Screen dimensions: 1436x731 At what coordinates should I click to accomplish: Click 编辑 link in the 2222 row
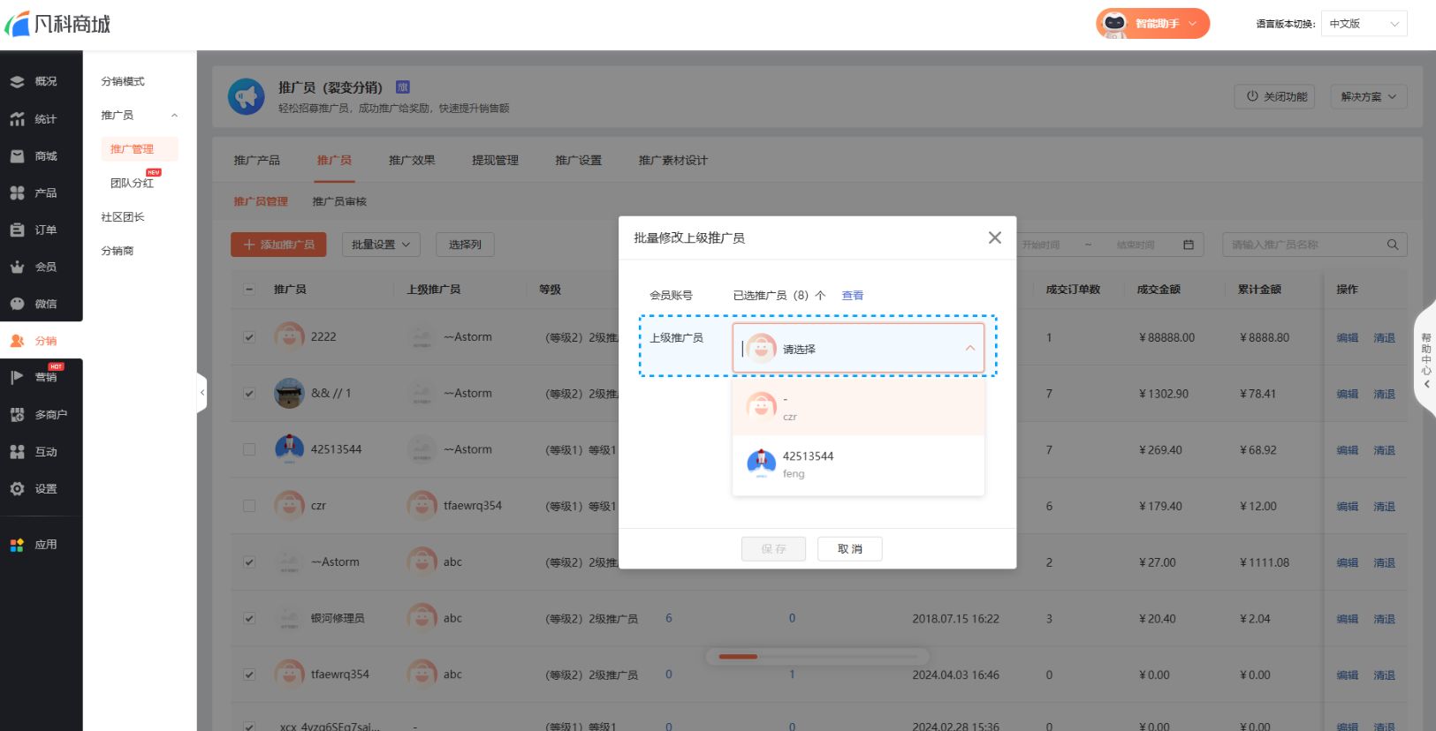tap(1348, 338)
